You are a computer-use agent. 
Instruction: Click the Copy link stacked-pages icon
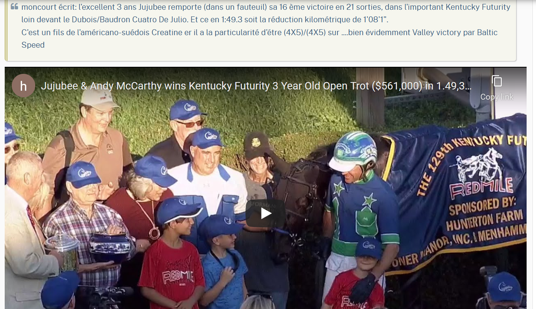[497, 81]
